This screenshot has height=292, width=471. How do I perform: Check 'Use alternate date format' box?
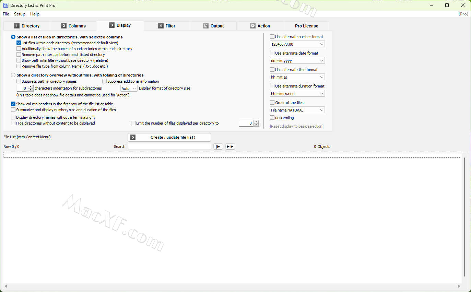tap(272, 53)
